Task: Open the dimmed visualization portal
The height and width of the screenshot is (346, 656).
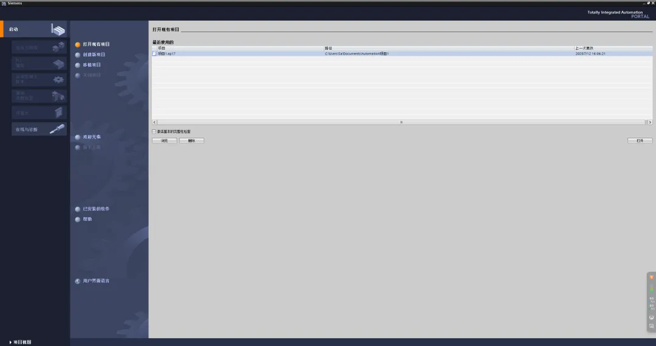Action: pos(39,112)
